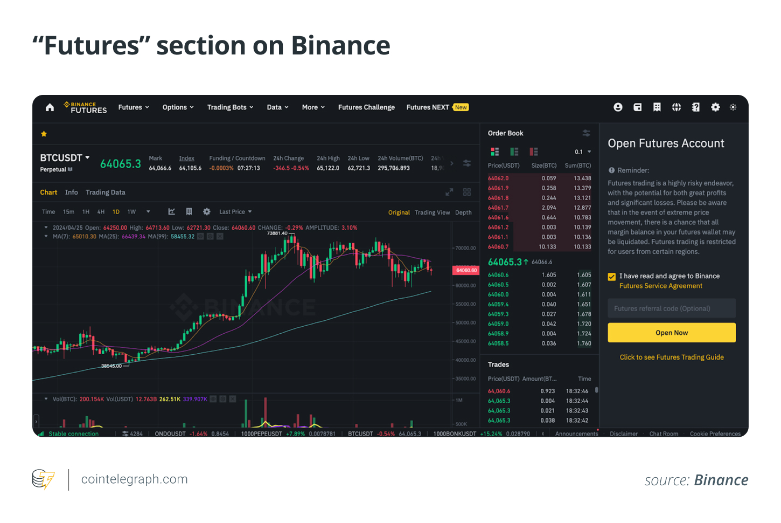The height and width of the screenshot is (523, 781).
Task: Open the user profile icon
Action: [x=618, y=107]
